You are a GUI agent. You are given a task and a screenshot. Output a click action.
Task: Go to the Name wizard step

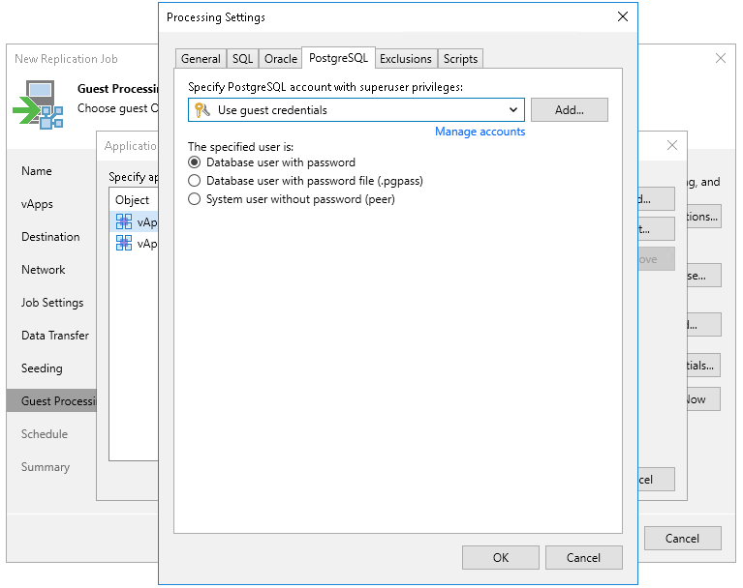(x=37, y=171)
